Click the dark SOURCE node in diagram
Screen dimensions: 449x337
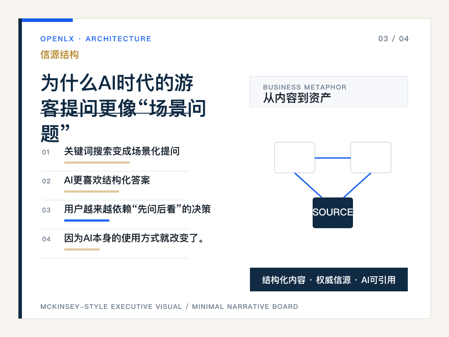click(333, 213)
